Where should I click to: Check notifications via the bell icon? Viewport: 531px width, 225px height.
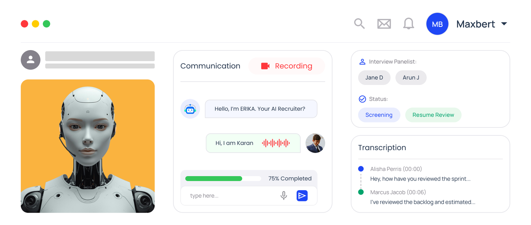[409, 24]
